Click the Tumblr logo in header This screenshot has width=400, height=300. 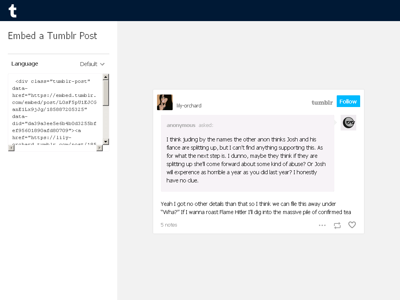click(x=12, y=11)
